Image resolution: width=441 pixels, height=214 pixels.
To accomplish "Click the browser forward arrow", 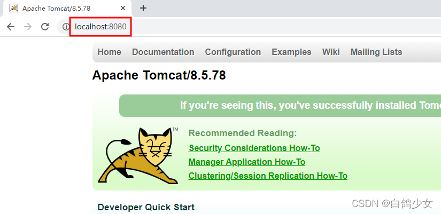I will pyautogui.click(x=28, y=27).
